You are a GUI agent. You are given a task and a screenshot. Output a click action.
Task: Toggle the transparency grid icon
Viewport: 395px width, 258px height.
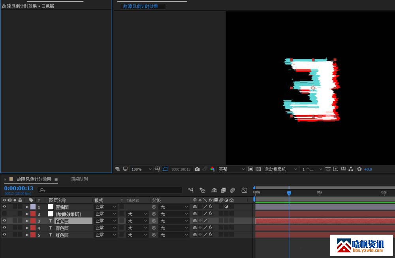[258, 169]
